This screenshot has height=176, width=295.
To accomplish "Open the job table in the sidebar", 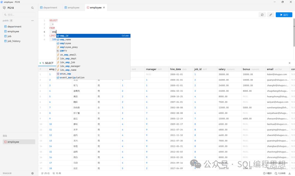I will (9, 36).
